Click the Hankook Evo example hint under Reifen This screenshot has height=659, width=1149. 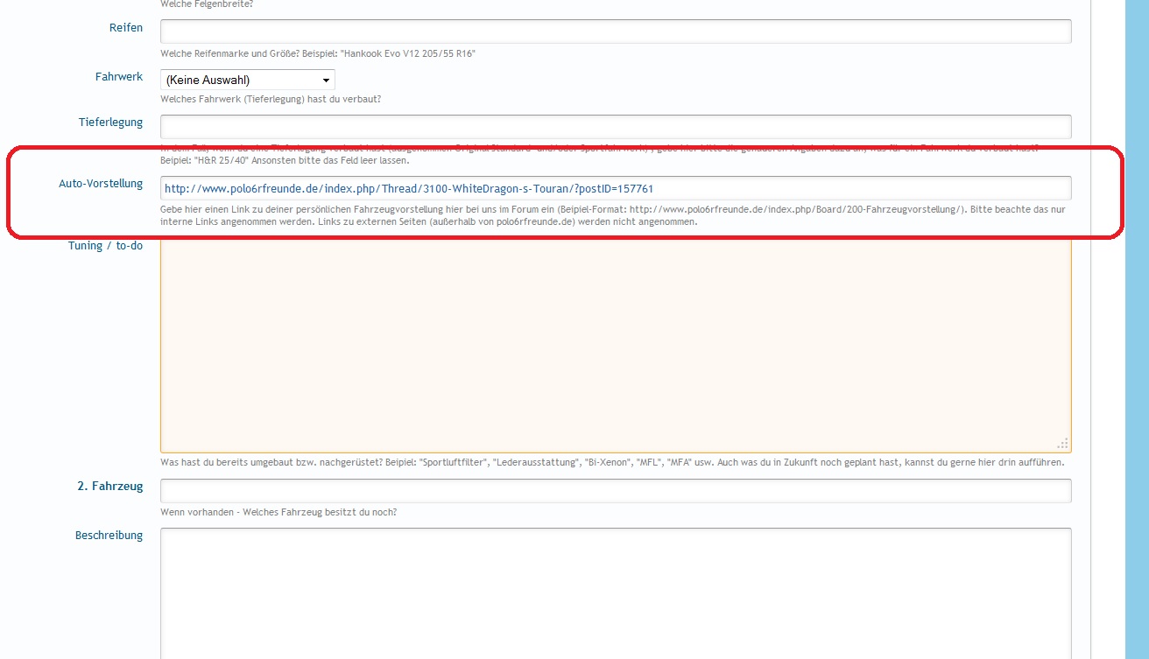(318, 54)
